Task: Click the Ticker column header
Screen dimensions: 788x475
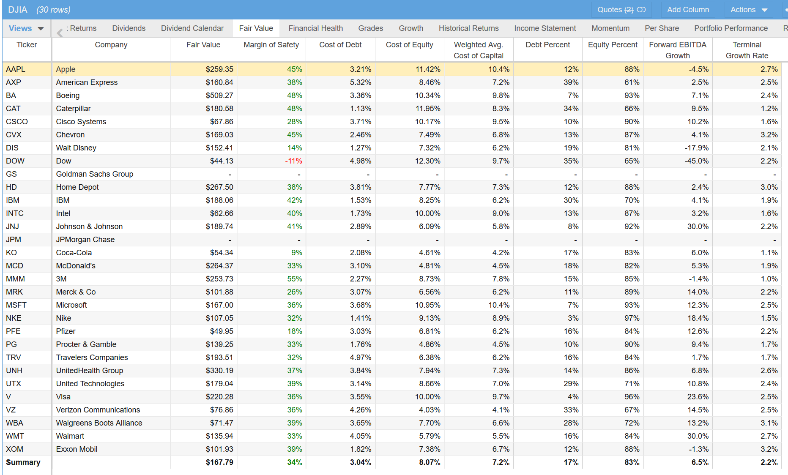Action: (x=27, y=45)
